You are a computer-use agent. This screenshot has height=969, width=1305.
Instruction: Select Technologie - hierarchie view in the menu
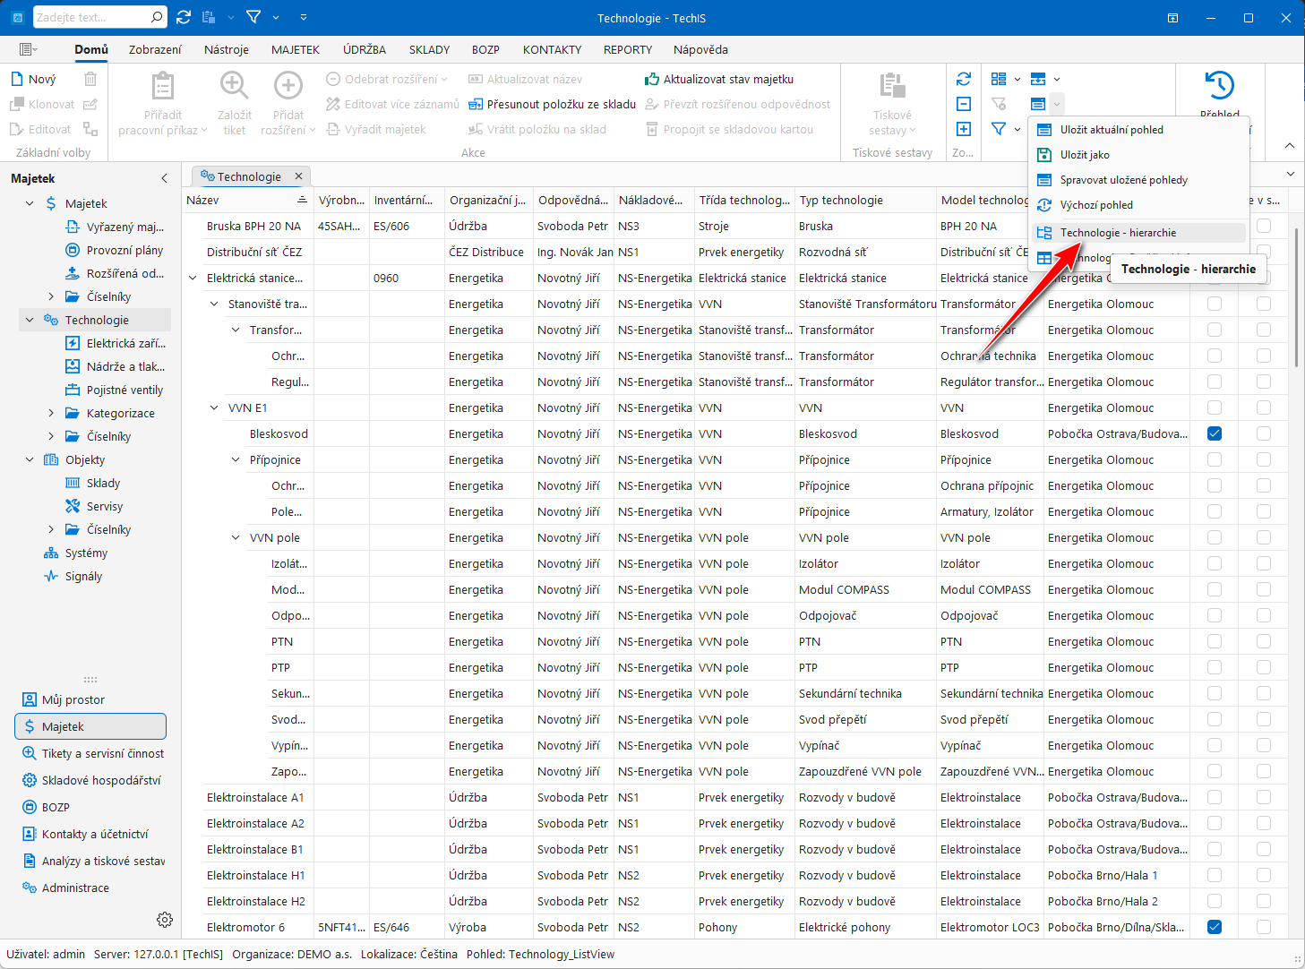point(1138,232)
